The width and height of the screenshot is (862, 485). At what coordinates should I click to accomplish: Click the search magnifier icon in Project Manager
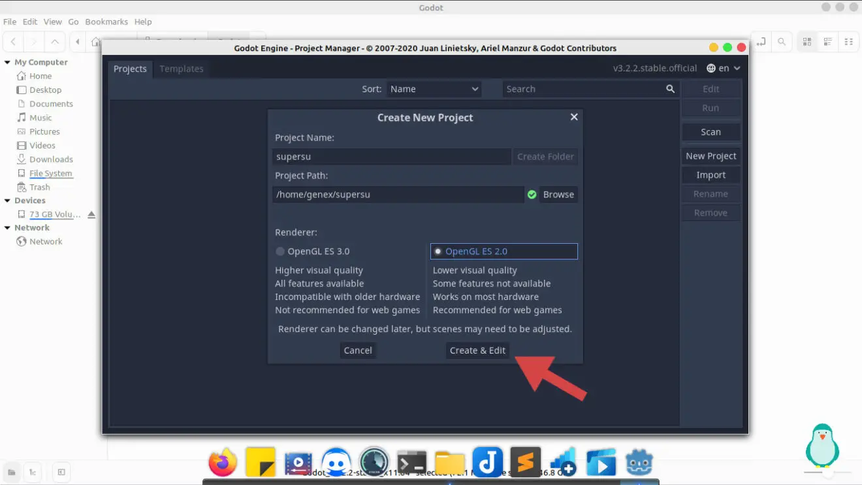pos(670,89)
